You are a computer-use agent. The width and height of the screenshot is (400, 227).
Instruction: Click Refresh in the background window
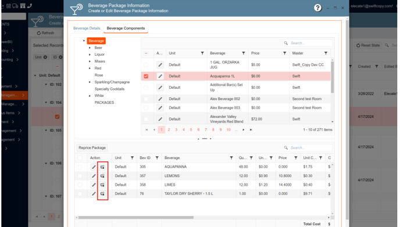[x=46, y=33]
